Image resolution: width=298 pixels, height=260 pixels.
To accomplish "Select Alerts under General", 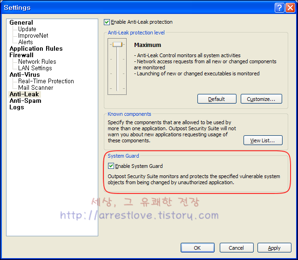I will [26, 42].
